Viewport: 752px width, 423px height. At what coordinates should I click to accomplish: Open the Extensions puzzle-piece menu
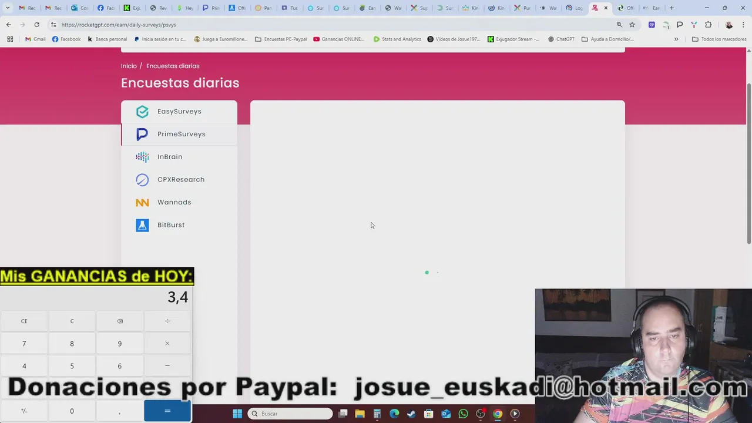click(708, 25)
